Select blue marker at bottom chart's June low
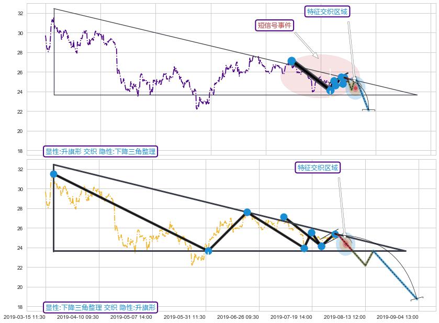 [208, 251]
